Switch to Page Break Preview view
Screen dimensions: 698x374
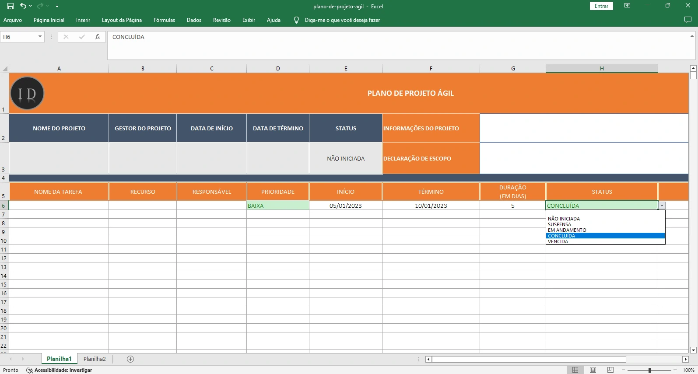tap(610, 370)
